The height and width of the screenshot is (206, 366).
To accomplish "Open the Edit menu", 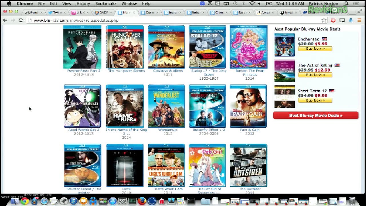I will 53,3.
